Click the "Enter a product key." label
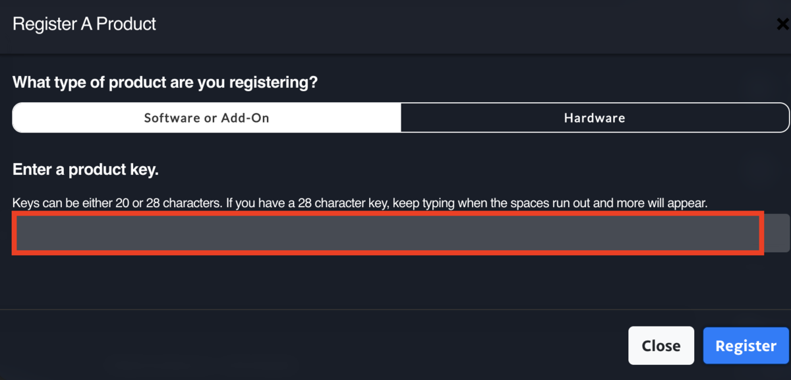Image resolution: width=791 pixels, height=380 pixels. pos(86,170)
